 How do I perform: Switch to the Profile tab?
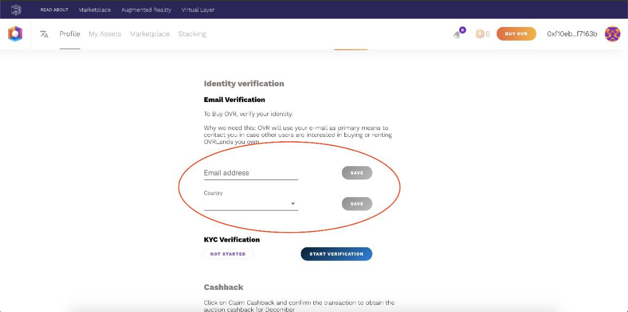[70, 34]
